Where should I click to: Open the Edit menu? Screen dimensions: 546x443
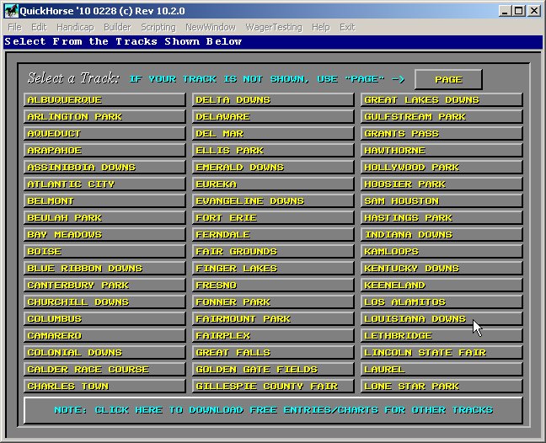pos(39,27)
